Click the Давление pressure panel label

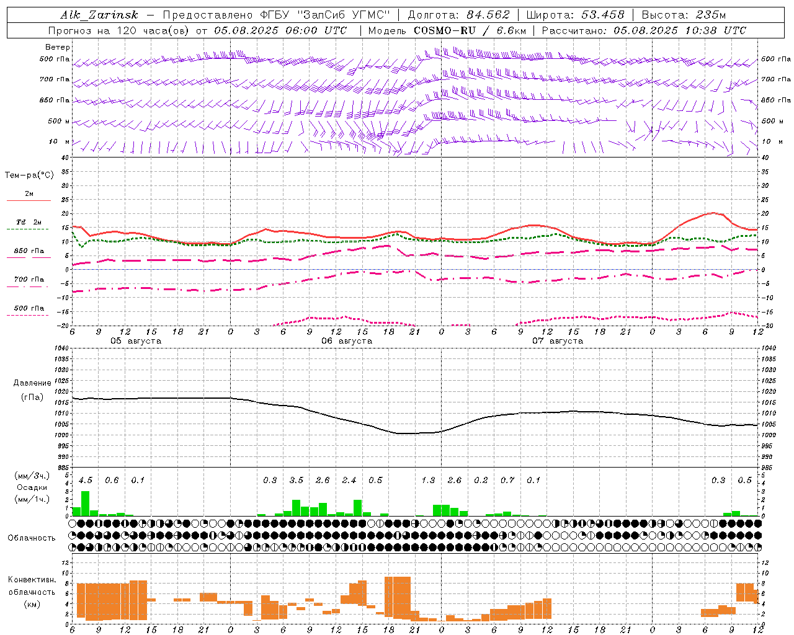[32, 383]
